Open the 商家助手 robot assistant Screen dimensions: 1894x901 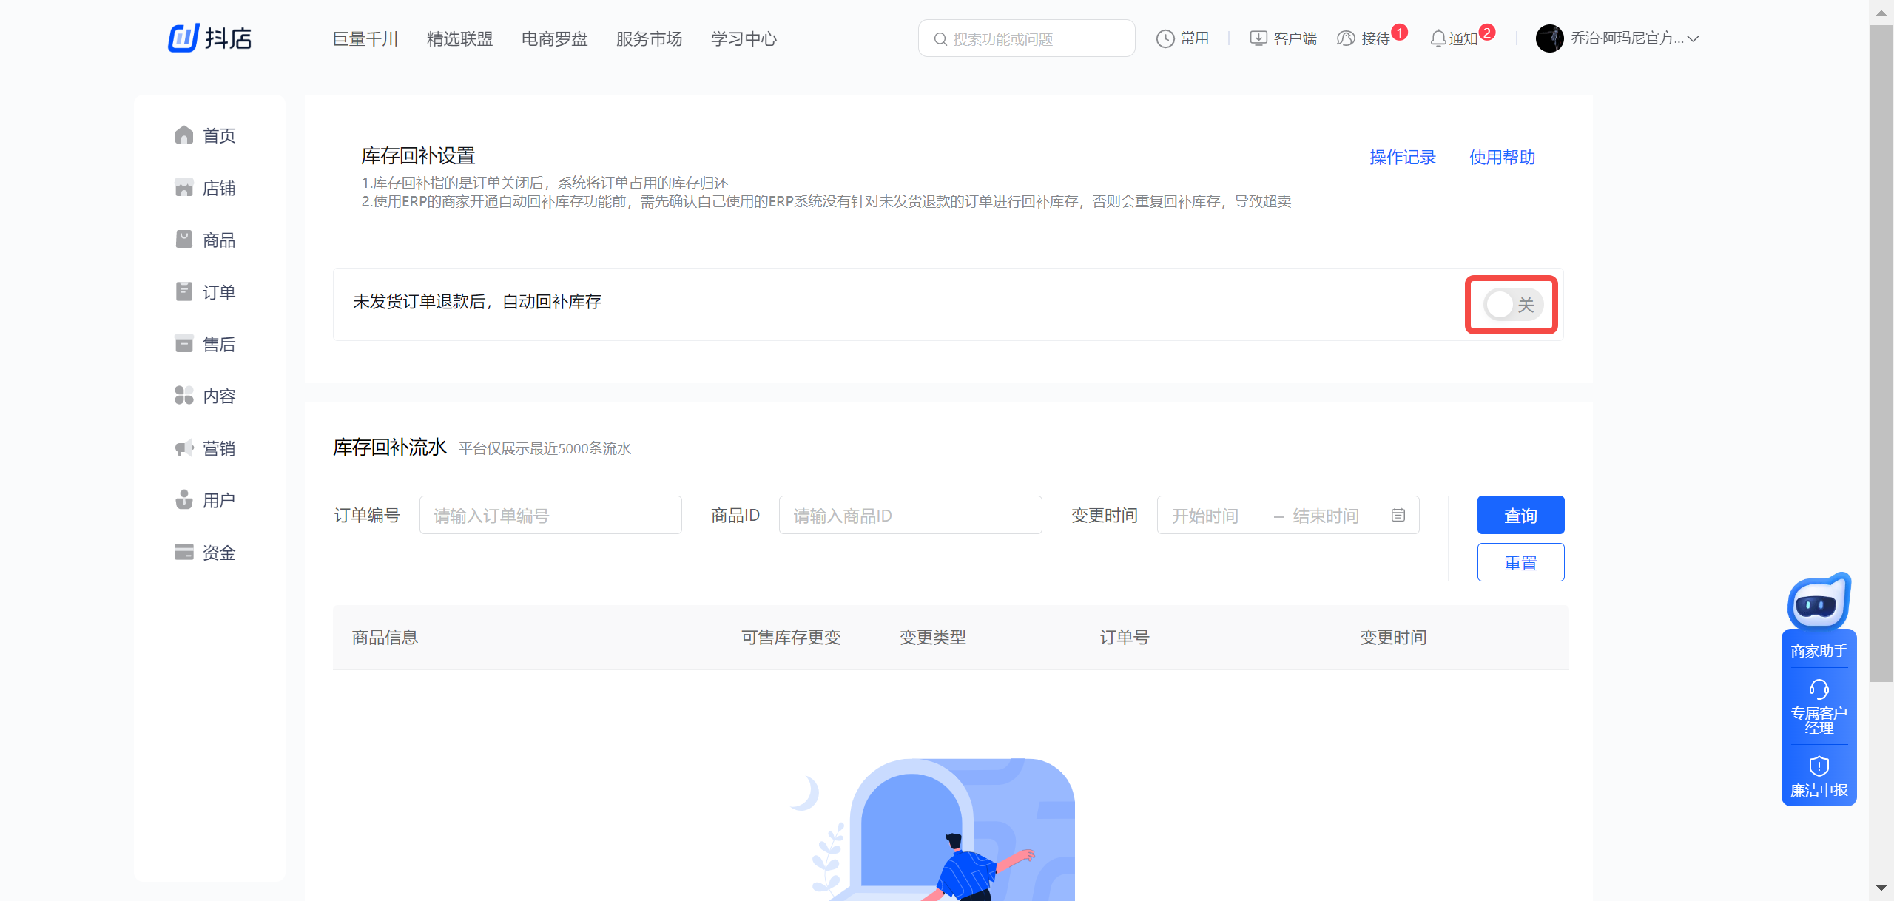1819,605
